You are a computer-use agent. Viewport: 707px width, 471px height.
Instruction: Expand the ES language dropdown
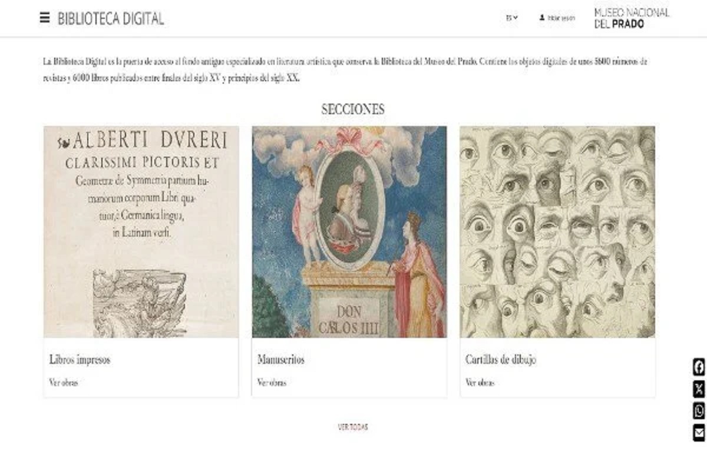pyautogui.click(x=511, y=18)
